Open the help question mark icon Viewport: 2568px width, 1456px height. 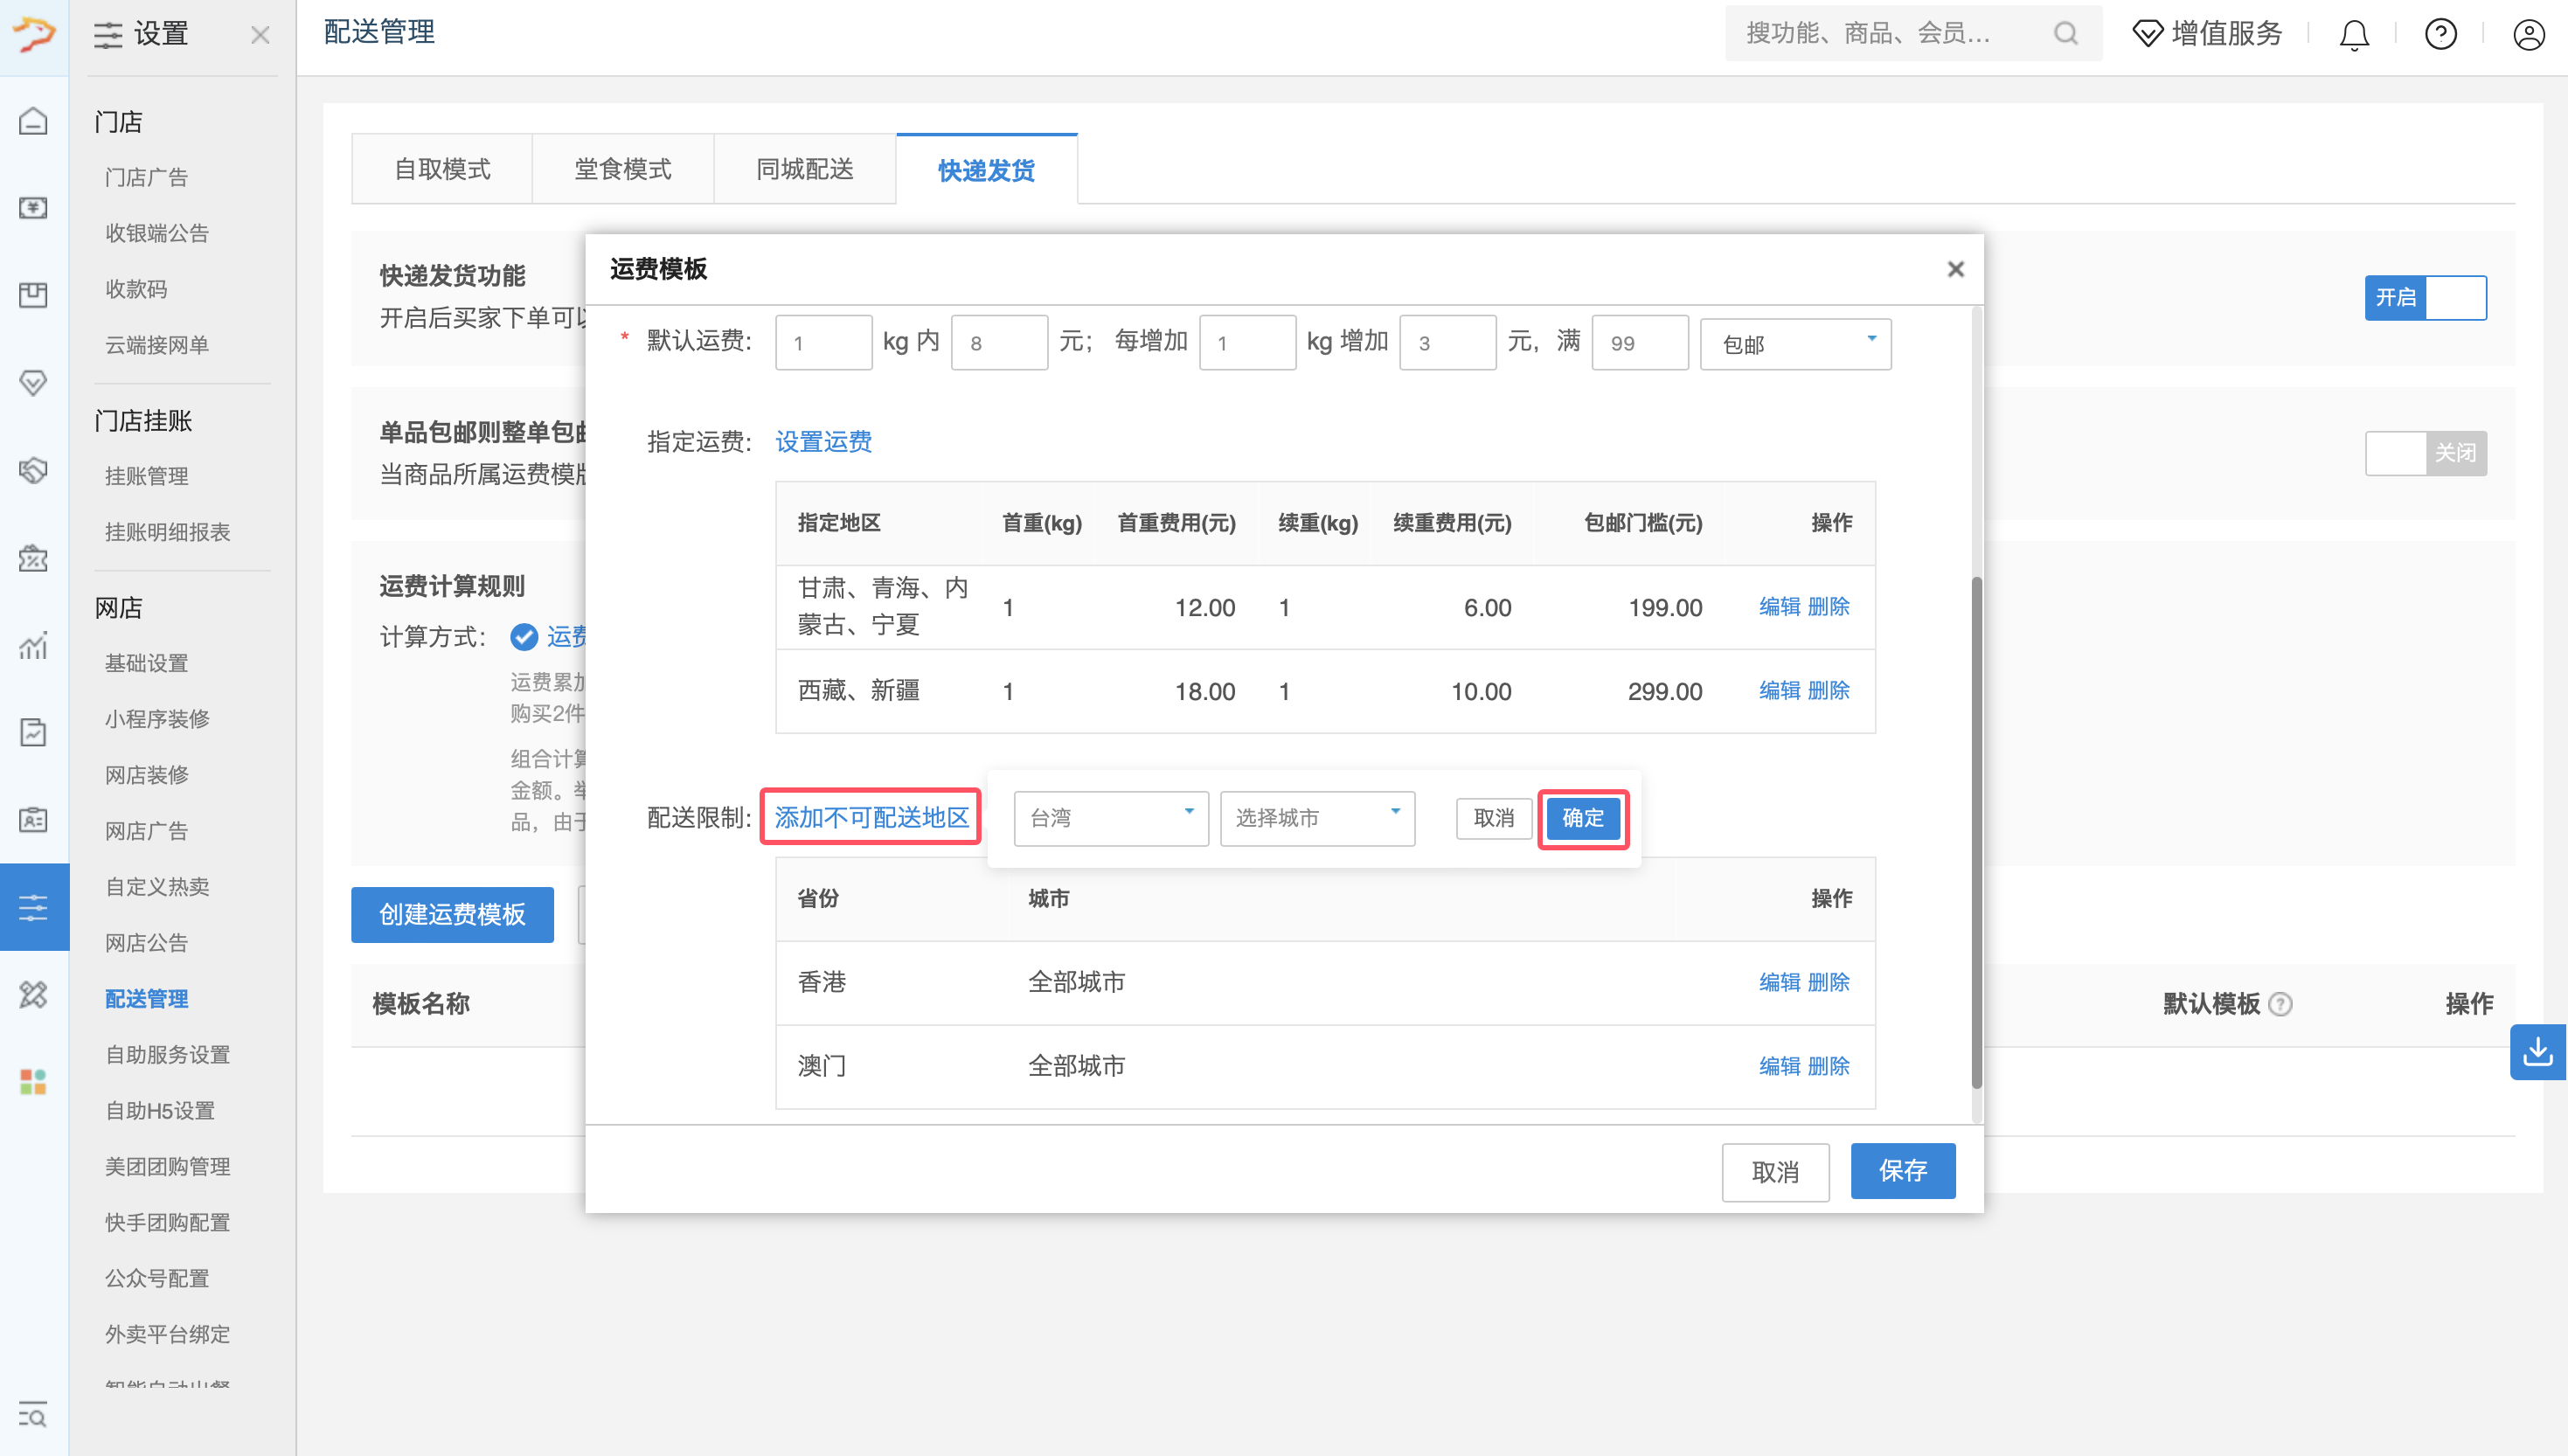pos(2440,34)
